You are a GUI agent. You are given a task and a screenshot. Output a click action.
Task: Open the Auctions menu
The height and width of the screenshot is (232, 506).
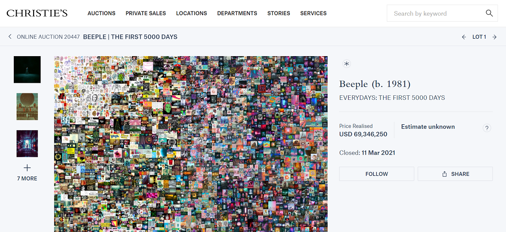point(101,13)
